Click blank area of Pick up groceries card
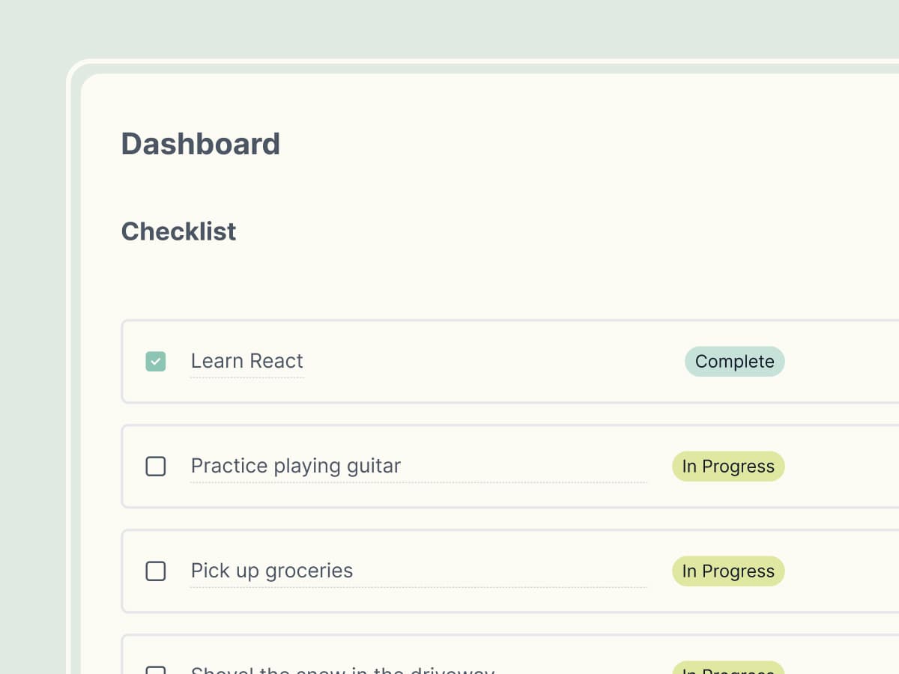The height and width of the screenshot is (674, 899). click(839, 571)
